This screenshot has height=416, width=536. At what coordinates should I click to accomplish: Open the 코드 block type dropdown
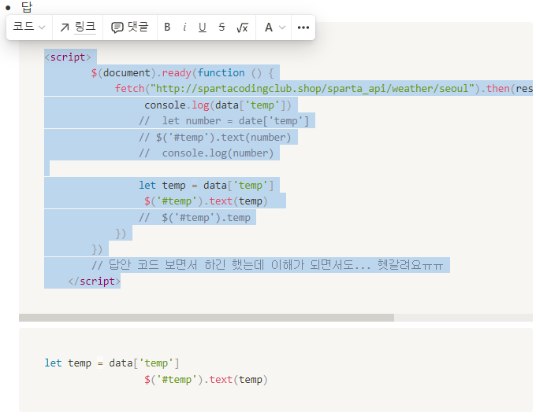(29, 28)
